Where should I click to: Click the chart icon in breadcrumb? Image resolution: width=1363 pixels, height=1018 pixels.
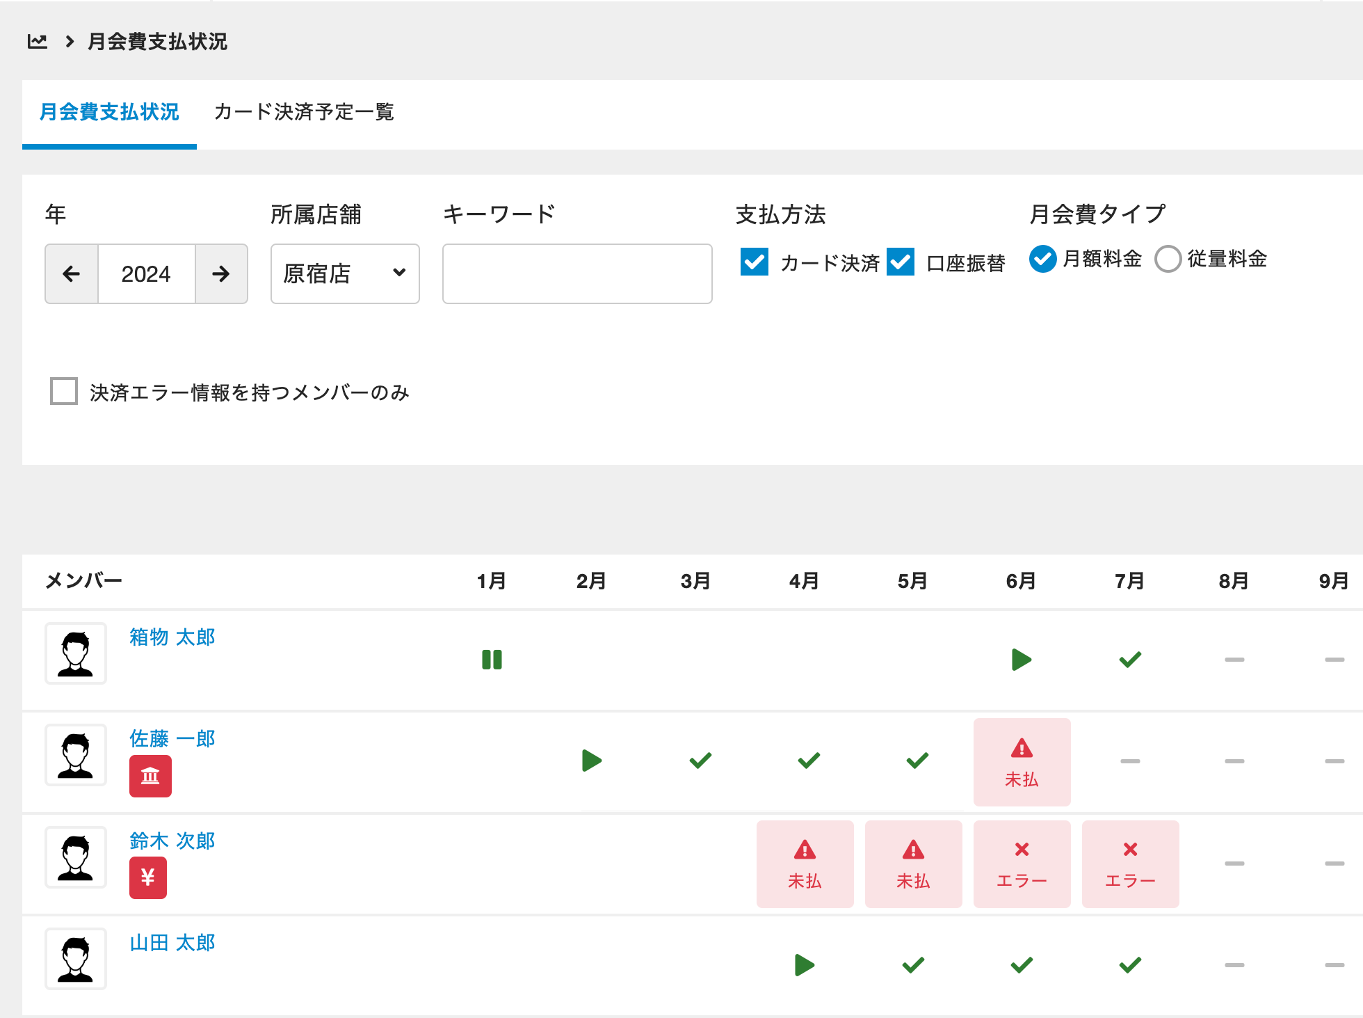[37, 42]
